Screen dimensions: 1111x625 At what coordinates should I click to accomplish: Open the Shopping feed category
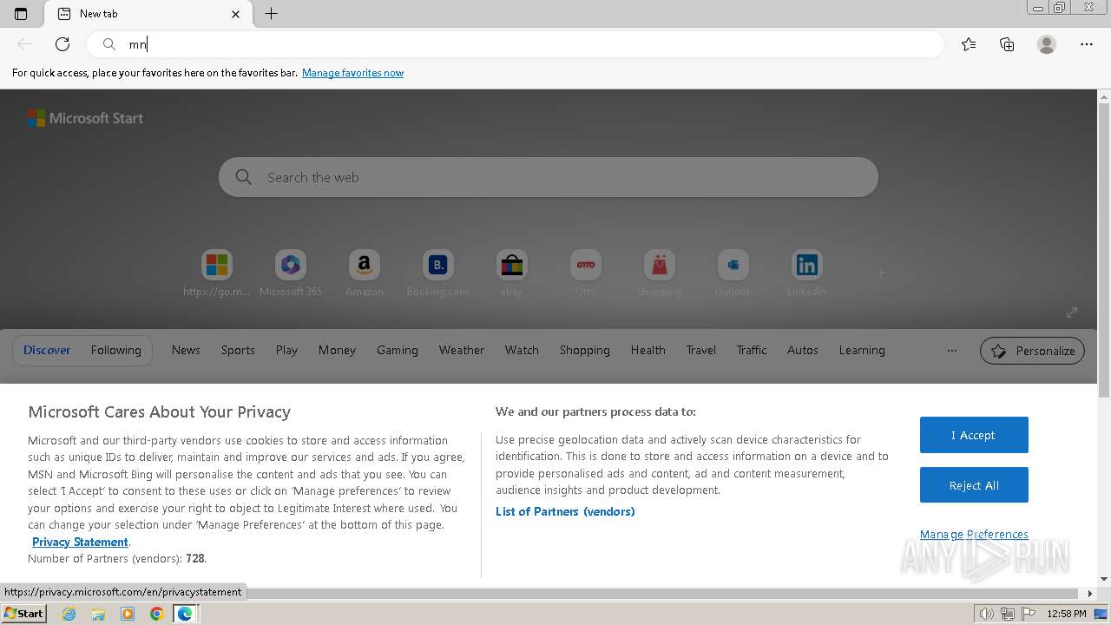pos(585,350)
